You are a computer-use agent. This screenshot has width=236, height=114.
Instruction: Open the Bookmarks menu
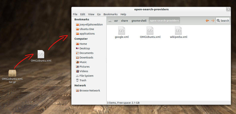(x=110, y=14)
